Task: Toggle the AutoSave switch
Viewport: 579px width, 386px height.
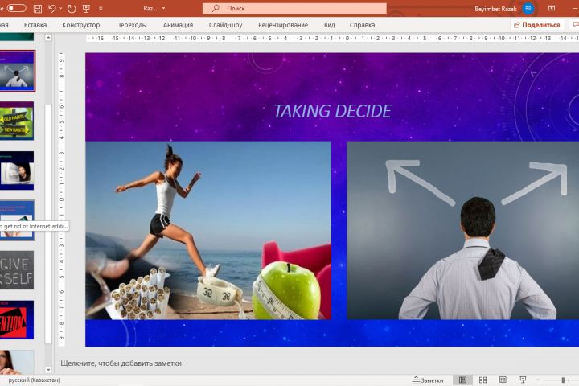Action: click(x=17, y=8)
